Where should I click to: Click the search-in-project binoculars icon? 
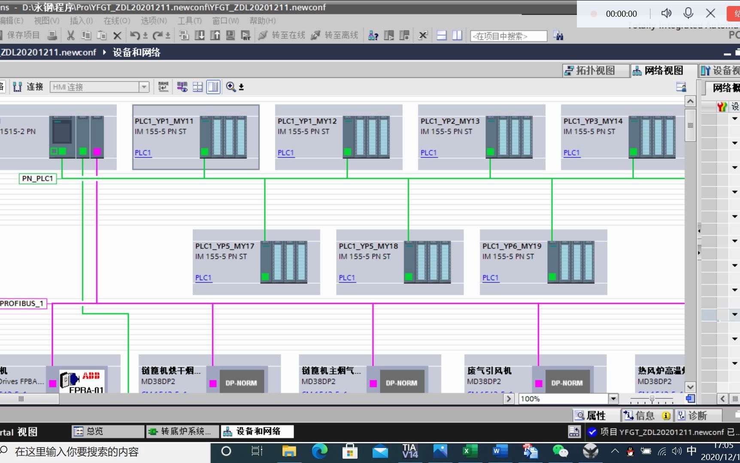pos(558,36)
